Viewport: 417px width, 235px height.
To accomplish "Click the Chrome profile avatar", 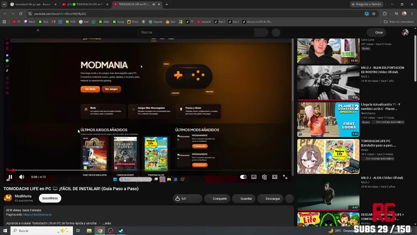I will click(404, 14).
